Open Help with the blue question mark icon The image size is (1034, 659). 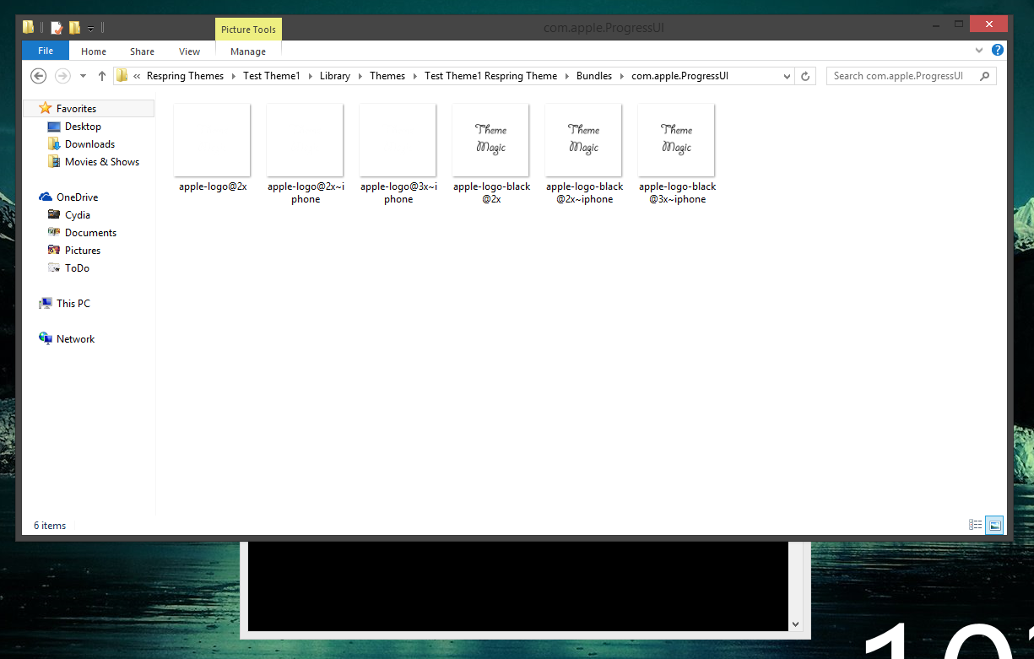click(997, 51)
